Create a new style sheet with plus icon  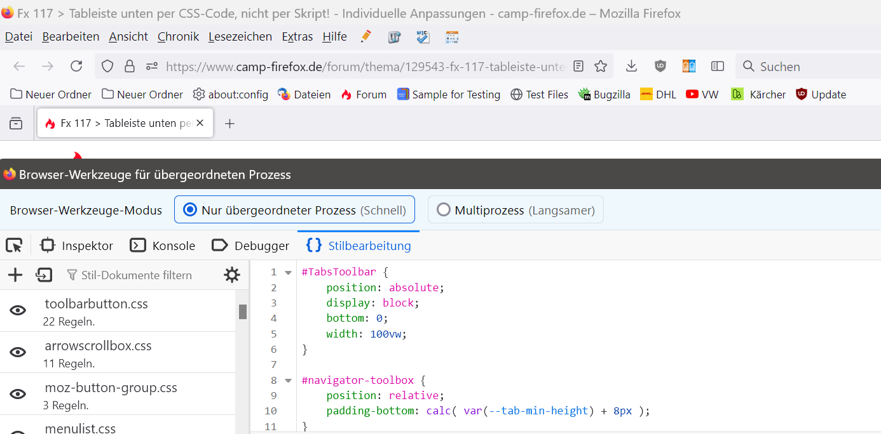(x=15, y=275)
